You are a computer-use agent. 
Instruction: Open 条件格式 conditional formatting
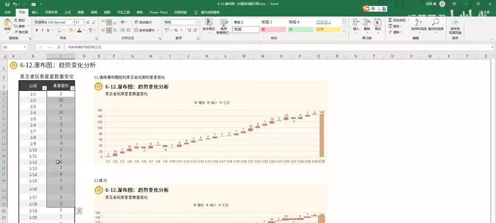(x=209, y=26)
